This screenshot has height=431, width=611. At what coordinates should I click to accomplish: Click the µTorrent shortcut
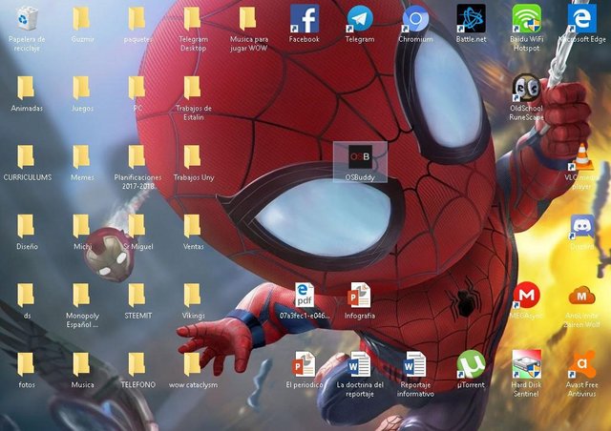point(470,364)
